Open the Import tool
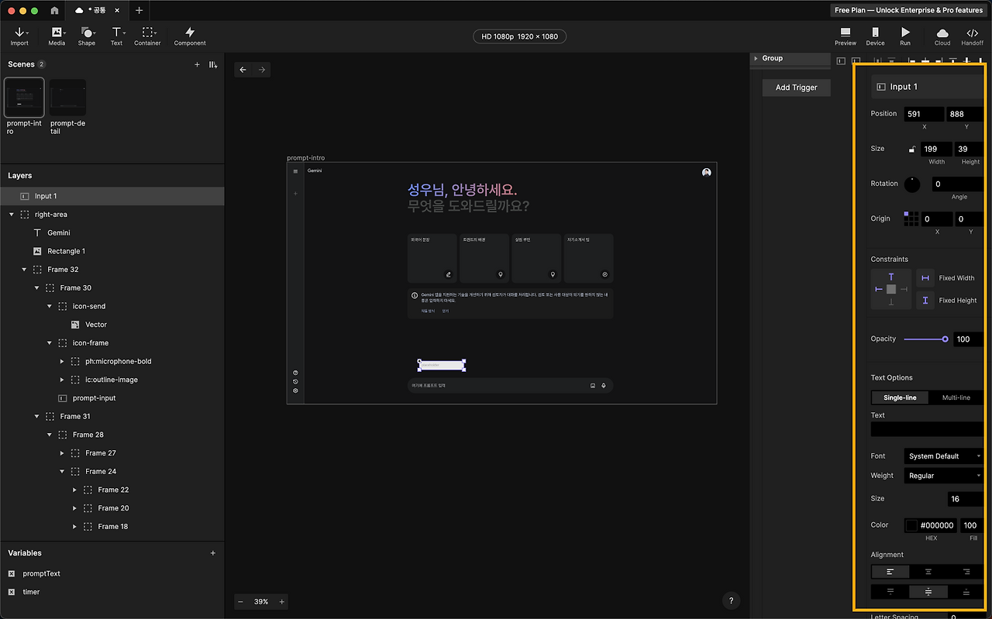Image resolution: width=992 pixels, height=619 pixels. pos(19,36)
